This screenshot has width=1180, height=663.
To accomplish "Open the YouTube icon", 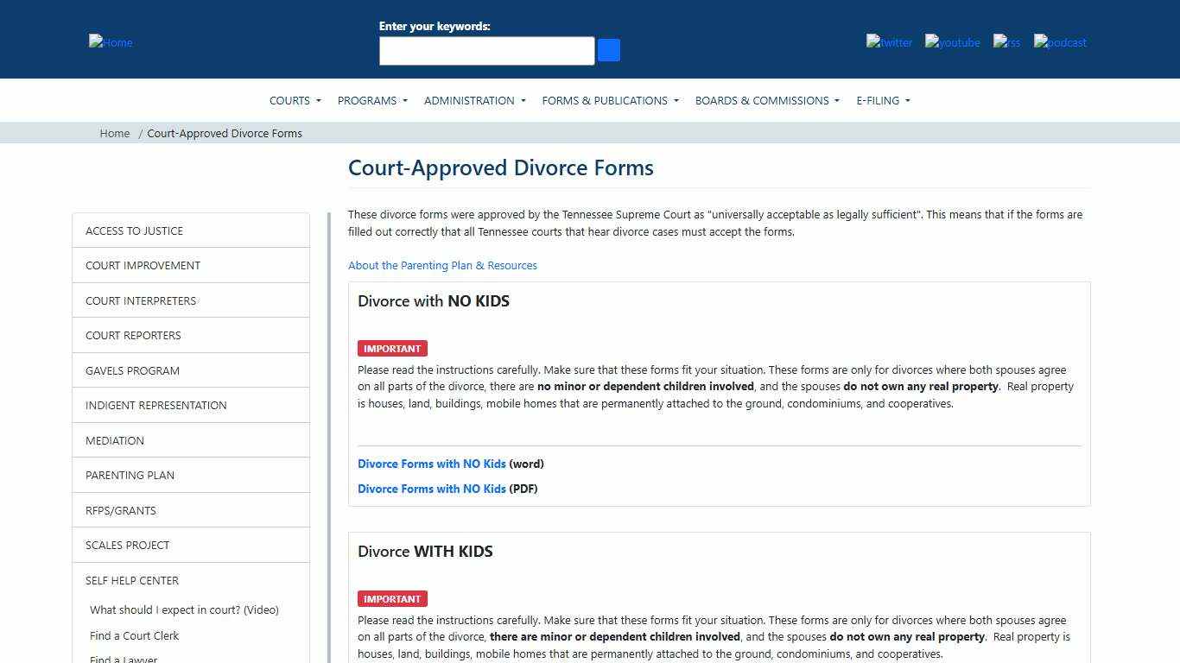I will click(952, 42).
